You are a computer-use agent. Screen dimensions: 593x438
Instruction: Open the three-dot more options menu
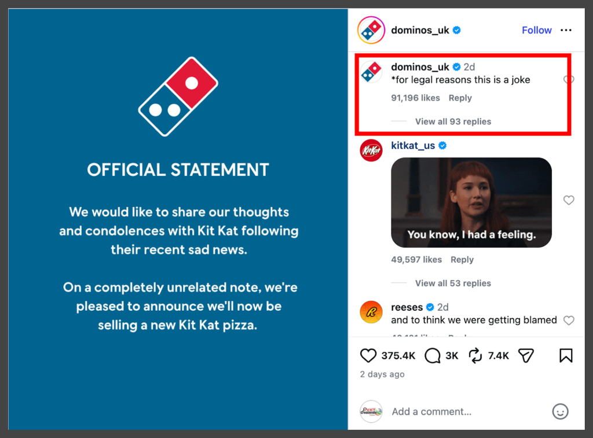[566, 30]
